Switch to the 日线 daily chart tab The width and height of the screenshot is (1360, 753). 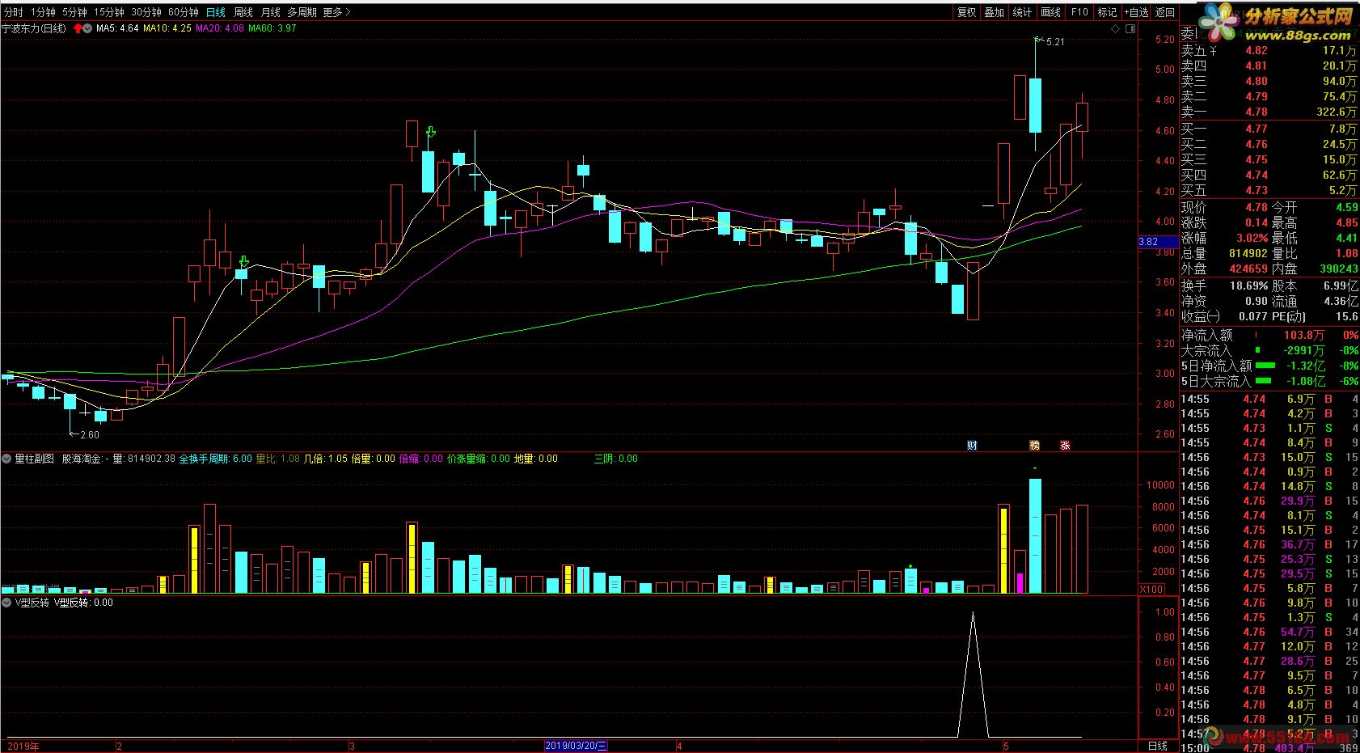point(216,12)
